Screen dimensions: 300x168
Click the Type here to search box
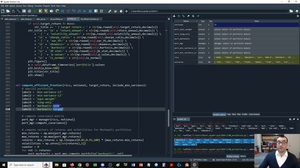[x=30, y=165]
